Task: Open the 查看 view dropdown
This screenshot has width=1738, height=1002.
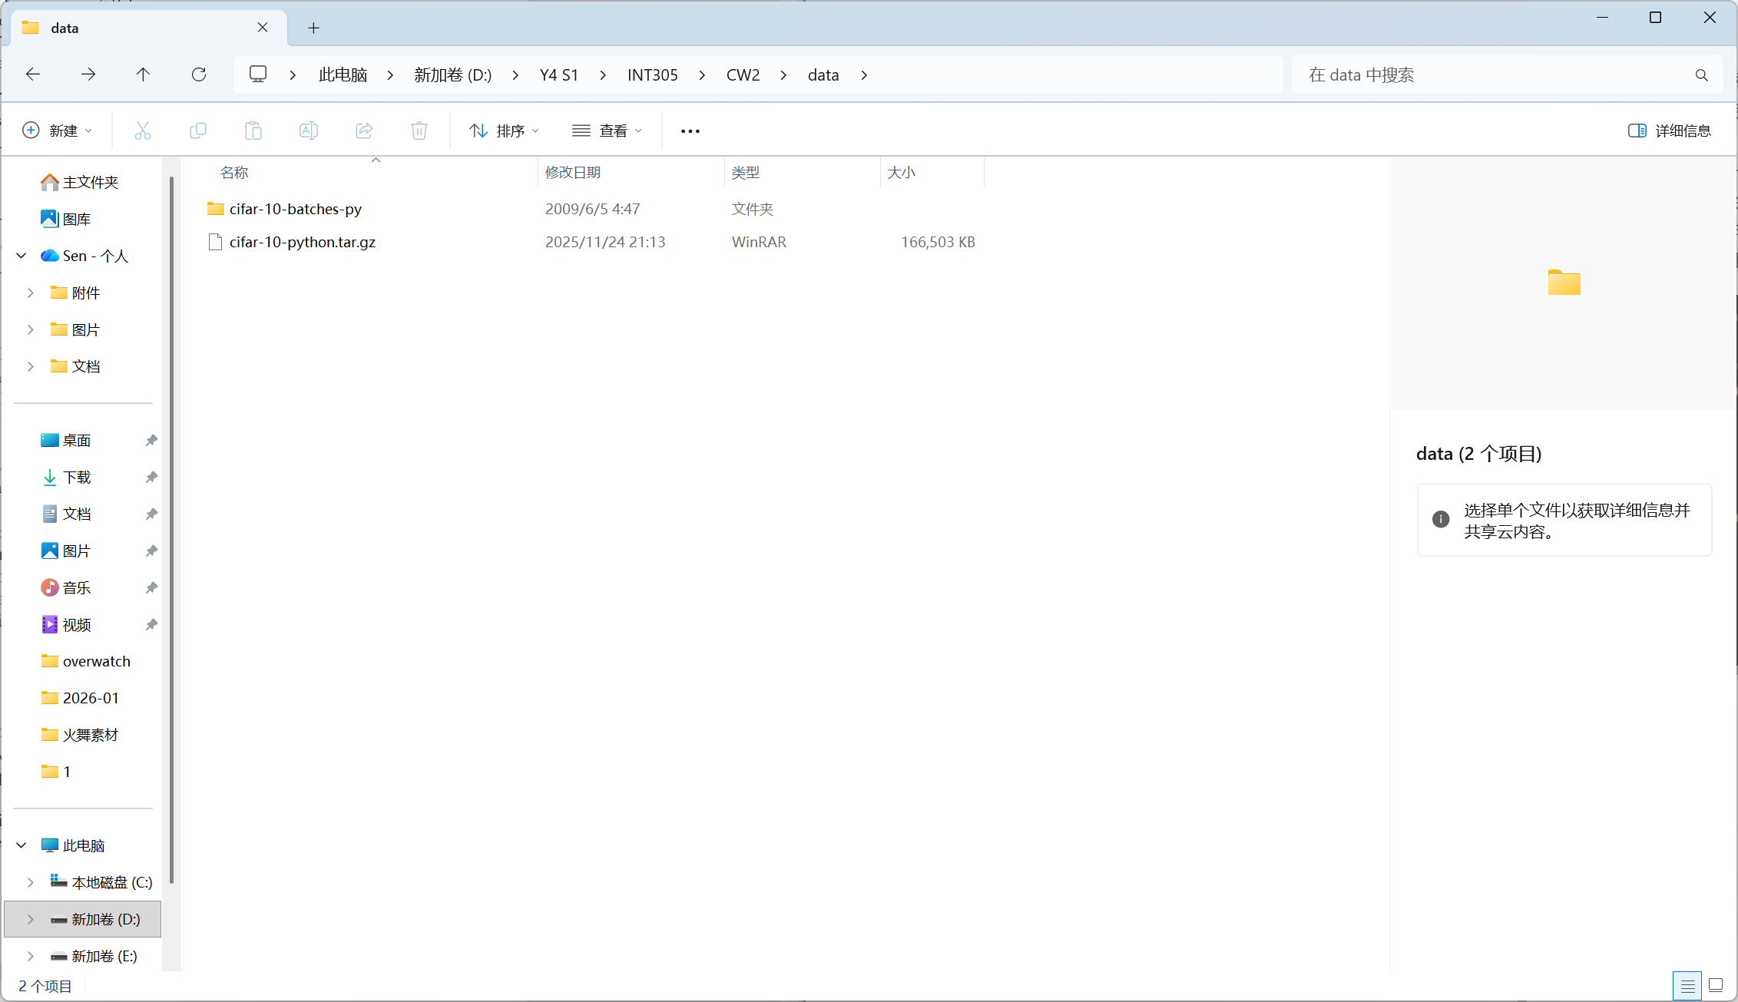Action: pos(607,131)
